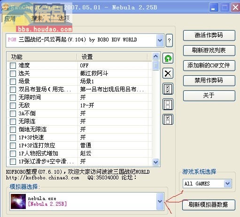The image size is (240, 217).
Task: Toggle the 1P人物招式增加 checkbox
Action: click(x=13, y=153)
